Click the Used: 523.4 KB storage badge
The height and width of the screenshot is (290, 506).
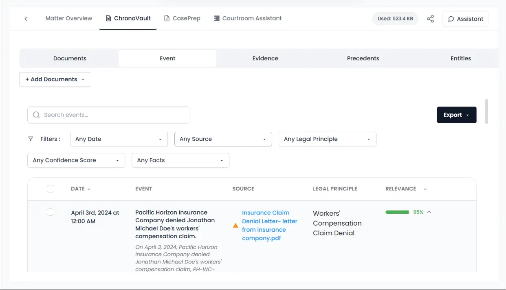[x=395, y=19]
